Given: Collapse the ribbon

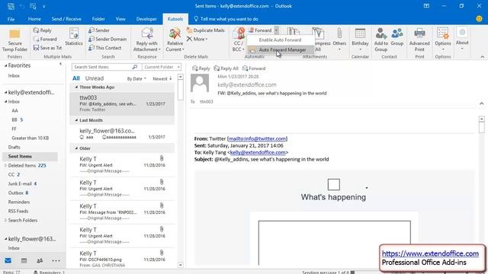Looking at the screenshot, I should coord(482,57).
